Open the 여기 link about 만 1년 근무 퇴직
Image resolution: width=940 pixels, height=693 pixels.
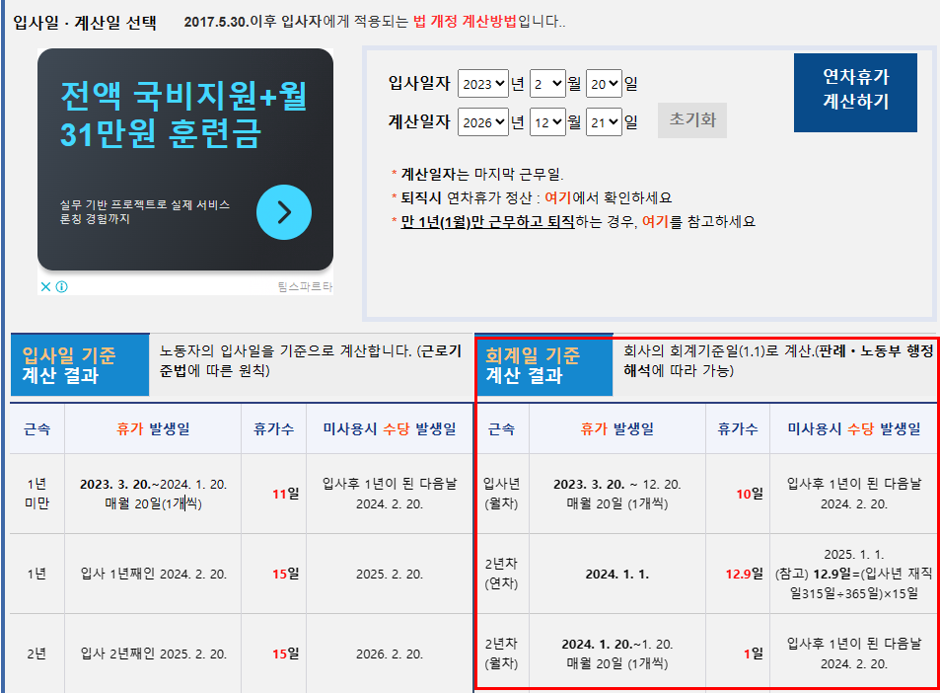point(655,221)
